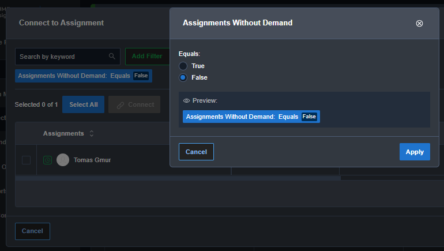Click the Preview eye icon
Screen dimensions: 444x251
tap(186, 100)
